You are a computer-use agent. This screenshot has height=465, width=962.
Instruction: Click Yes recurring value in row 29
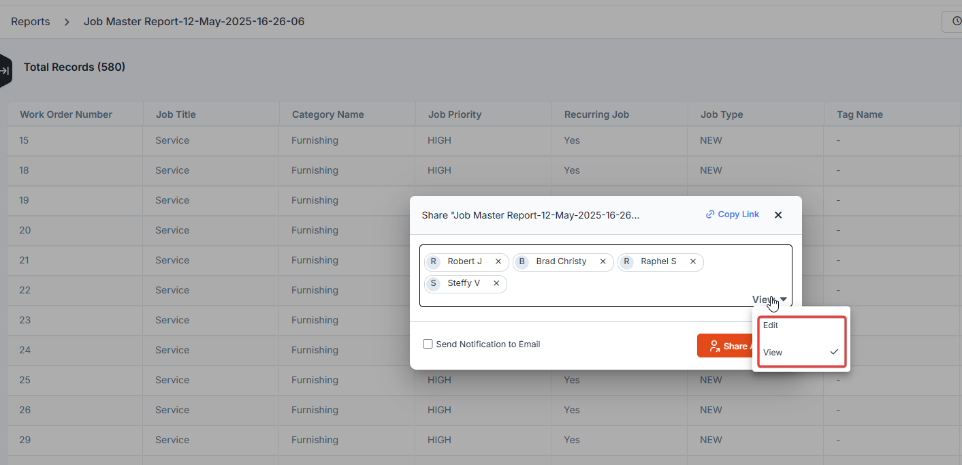pyautogui.click(x=572, y=440)
